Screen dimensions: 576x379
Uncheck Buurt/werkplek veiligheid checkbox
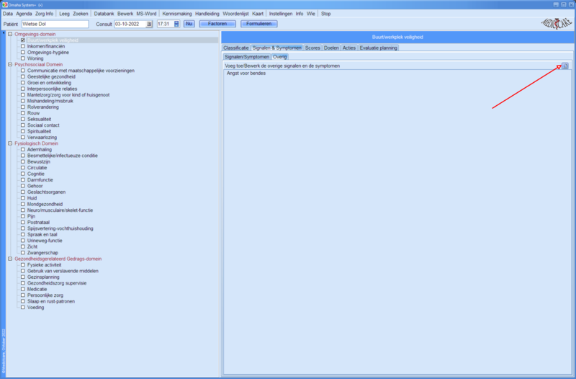pyautogui.click(x=23, y=40)
